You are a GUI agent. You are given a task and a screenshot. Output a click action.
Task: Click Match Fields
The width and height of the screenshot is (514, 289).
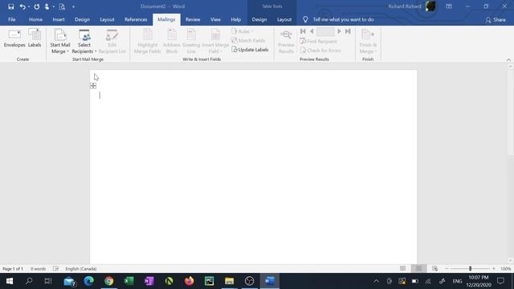coord(248,41)
